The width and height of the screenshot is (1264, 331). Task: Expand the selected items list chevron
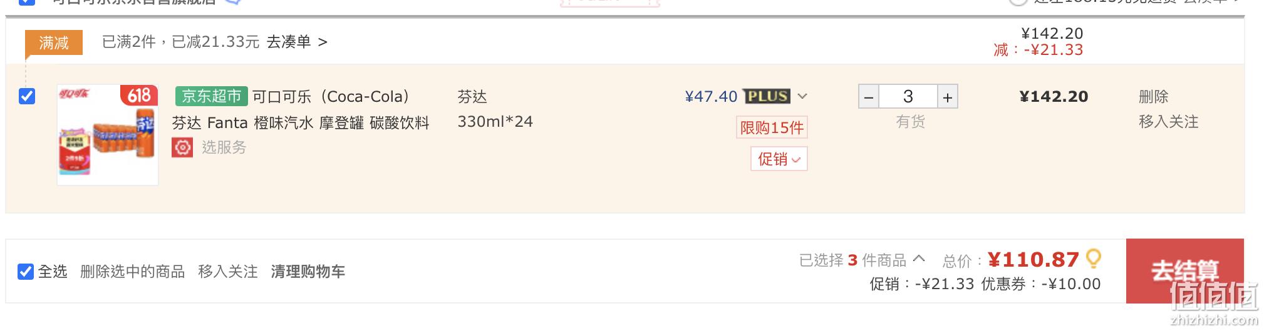point(919,257)
